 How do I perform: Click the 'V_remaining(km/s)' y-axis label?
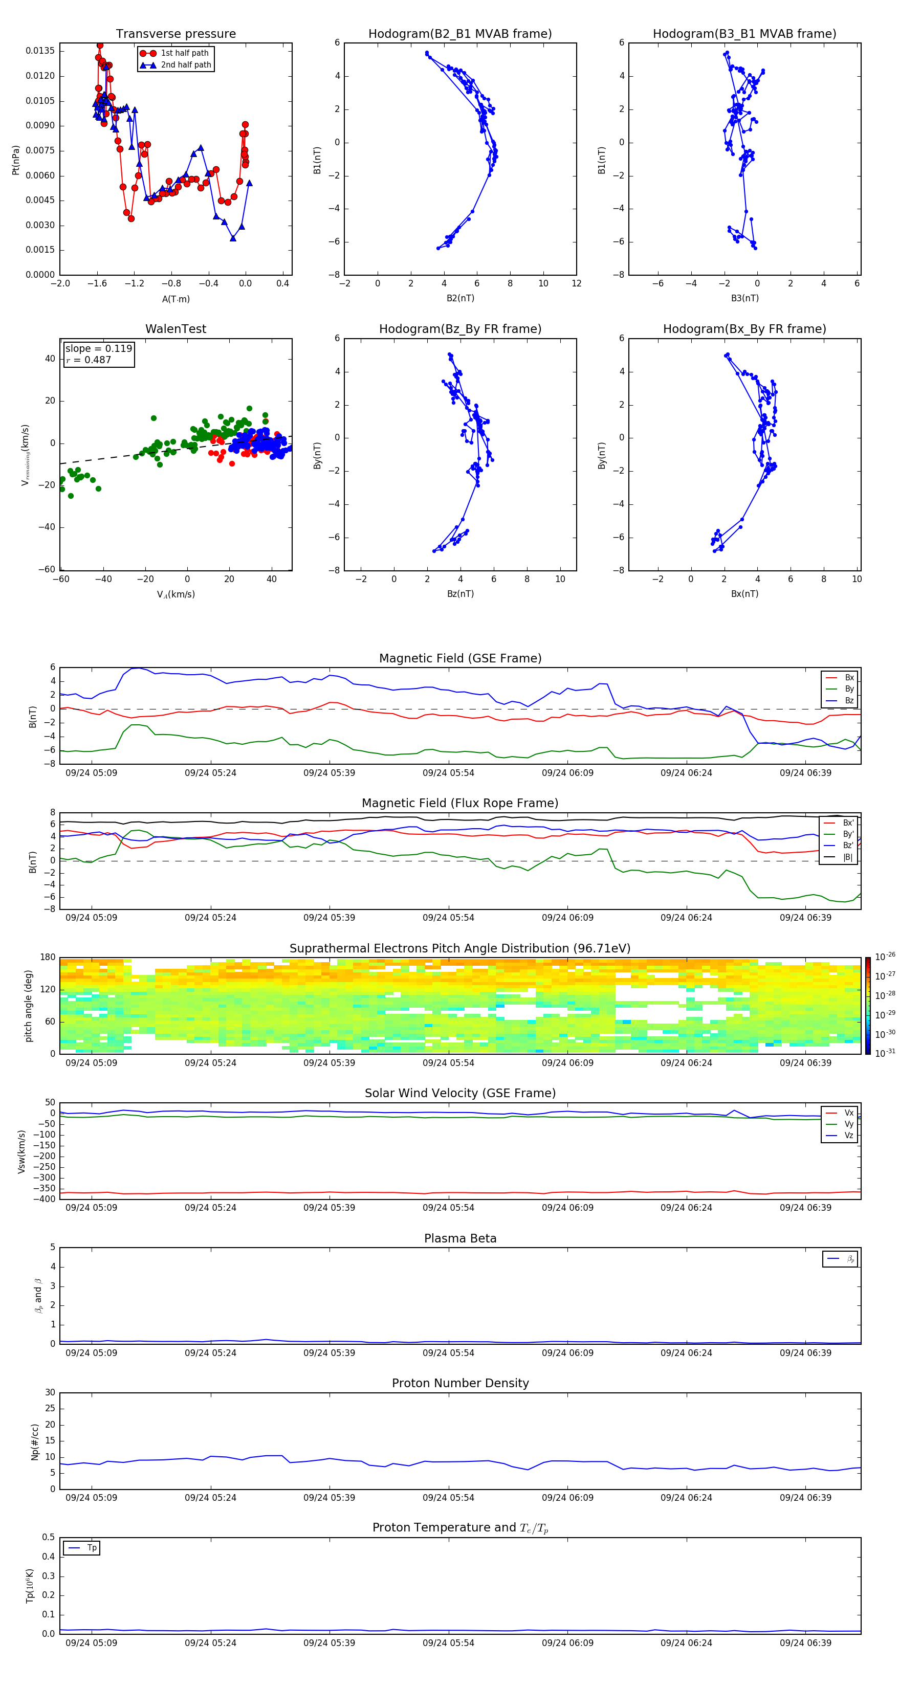(26, 455)
